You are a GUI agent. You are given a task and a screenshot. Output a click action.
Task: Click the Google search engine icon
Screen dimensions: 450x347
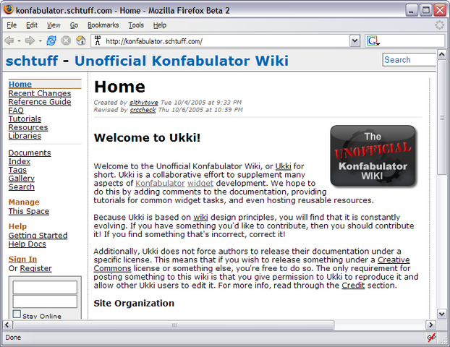(x=373, y=41)
